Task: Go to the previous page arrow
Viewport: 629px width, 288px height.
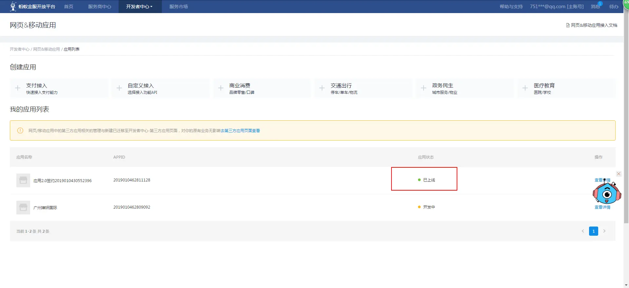Action: pyautogui.click(x=583, y=231)
